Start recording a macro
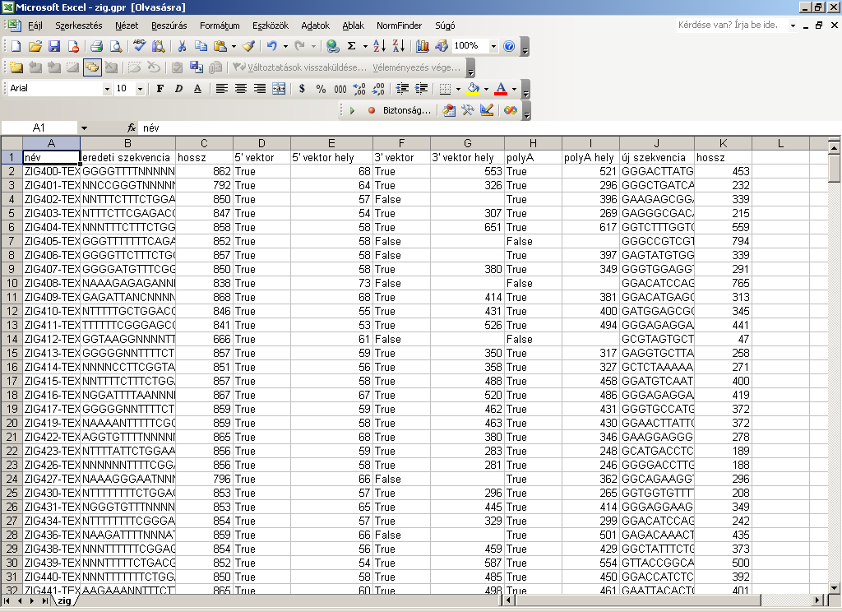842x612 pixels. (371, 110)
